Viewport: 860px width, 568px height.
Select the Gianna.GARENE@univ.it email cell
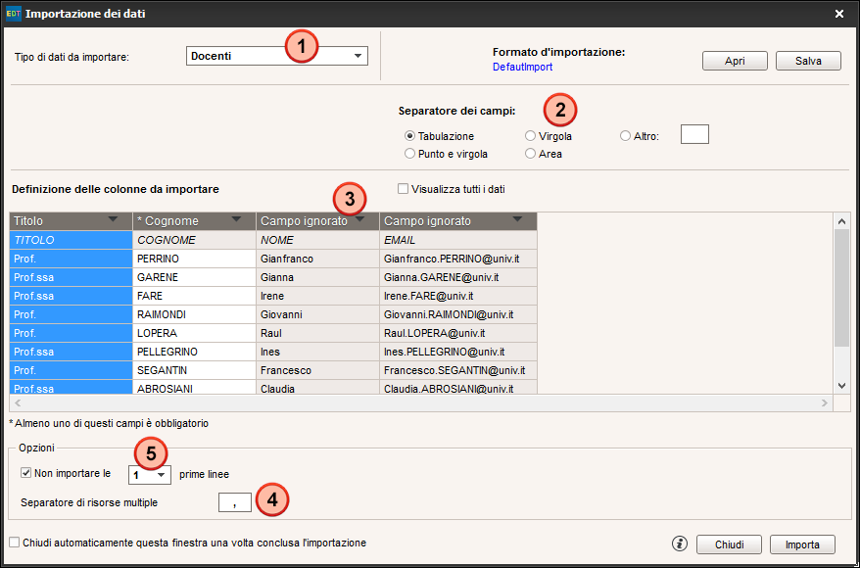point(458,277)
